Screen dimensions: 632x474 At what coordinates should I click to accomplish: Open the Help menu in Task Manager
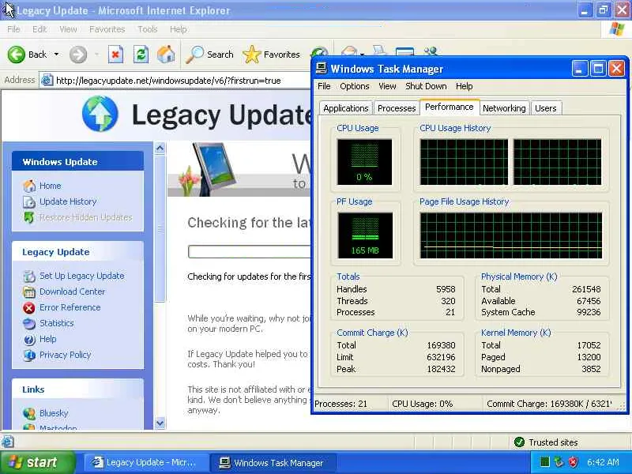(x=465, y=86)
